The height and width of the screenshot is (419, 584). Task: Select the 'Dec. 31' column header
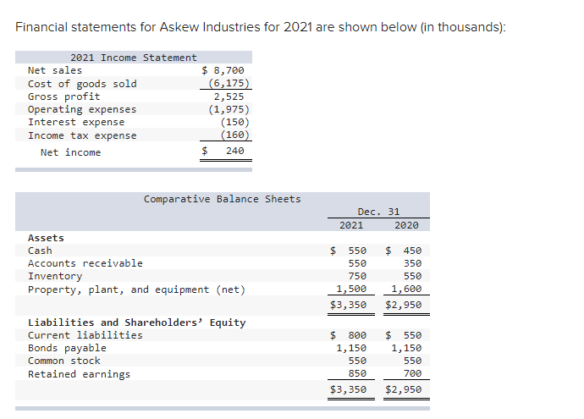tap(378, 212)
